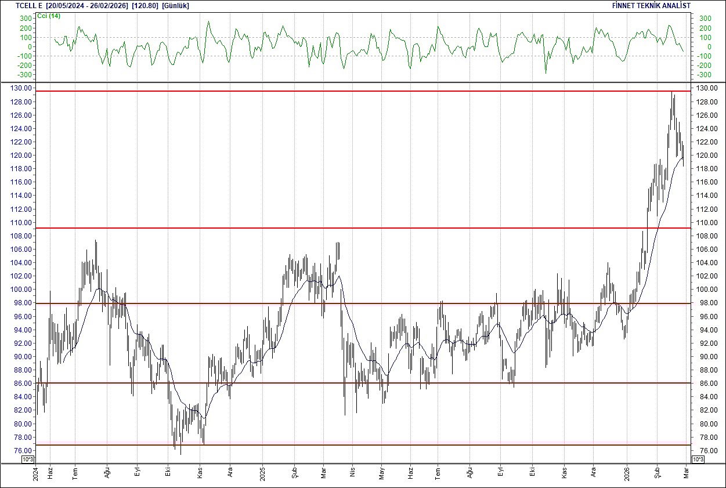Select the red support line at 76.80
Image resolution: width=726 pixels, height=488 pixels.
pyautogui.click(x=360, y=444)
